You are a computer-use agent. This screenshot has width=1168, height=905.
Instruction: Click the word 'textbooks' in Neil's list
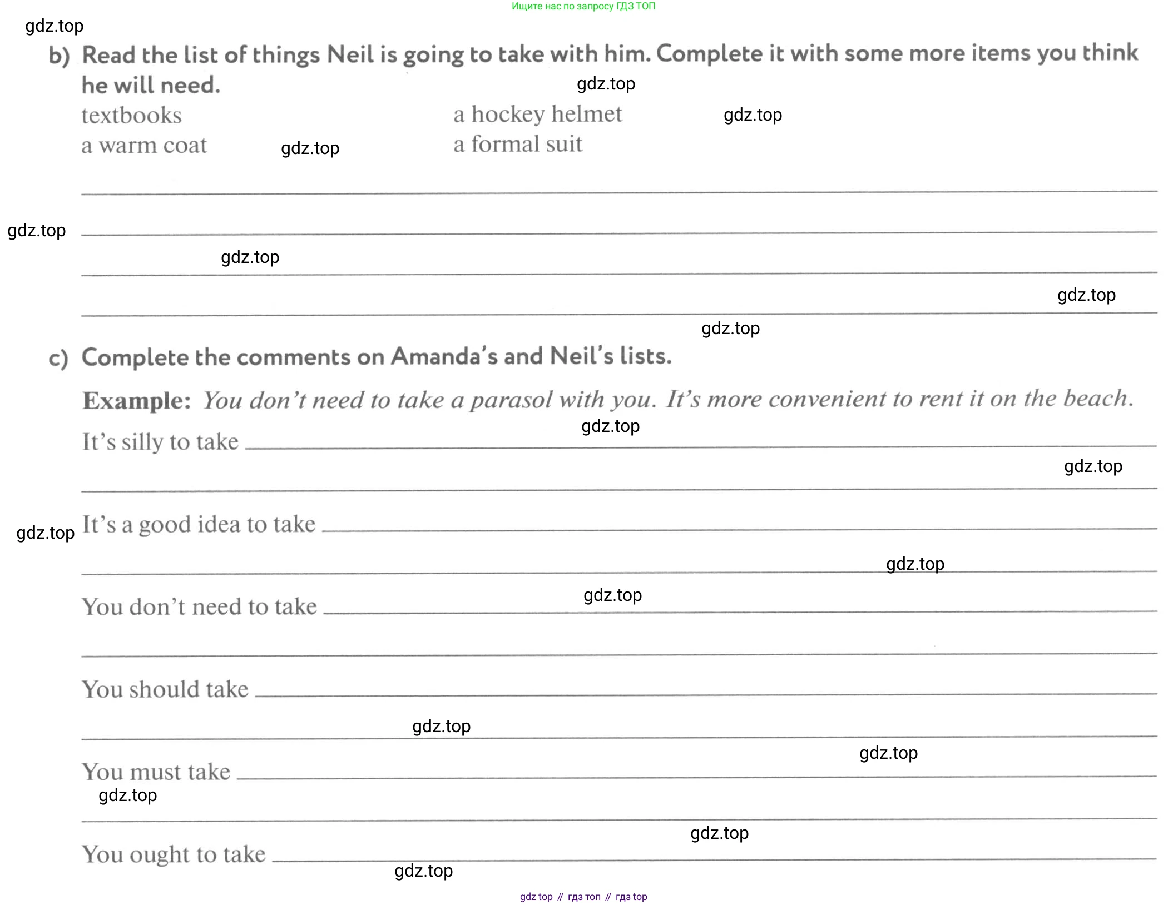point(131,116)
